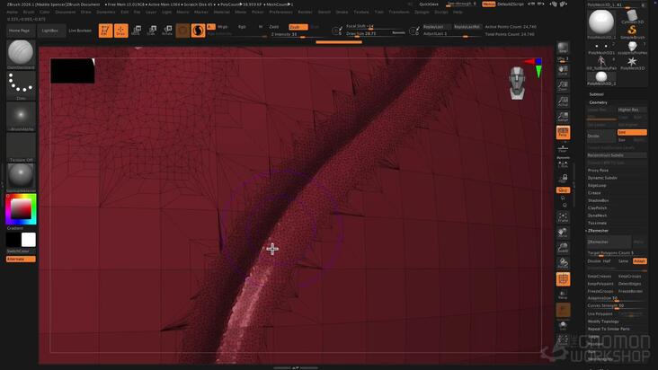Image resolution: width=658 pixels, height=370 pixels.
Task: Expand the ShadowBox section
Action: (x=599, y=200)
